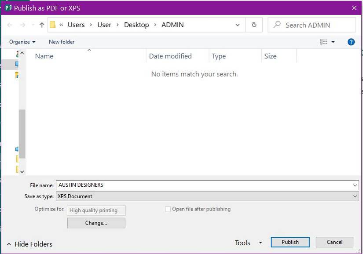Click the Back navigation arrow

pyautogui.click(x=9, y=25)
